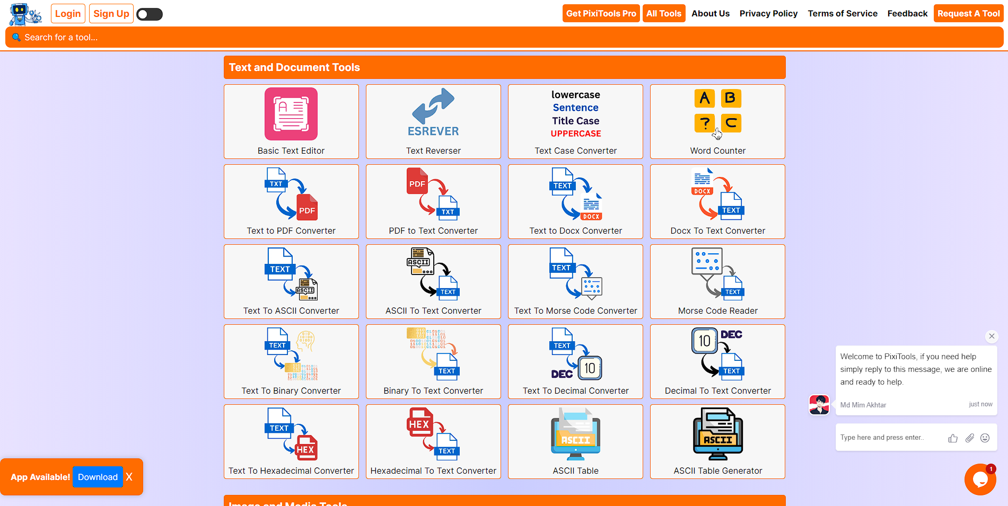Open the Text To ASCII Converter icon
1008x506 pixels.
[291, 274]
